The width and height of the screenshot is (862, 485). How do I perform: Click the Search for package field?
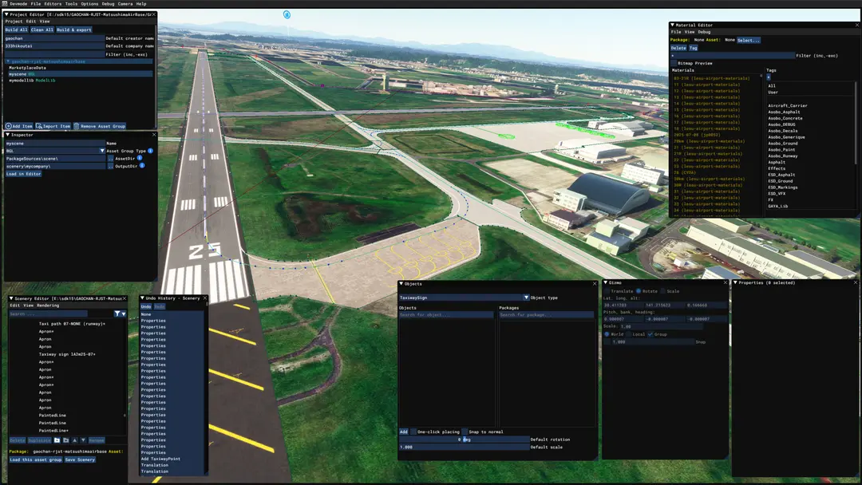[546, 315]
